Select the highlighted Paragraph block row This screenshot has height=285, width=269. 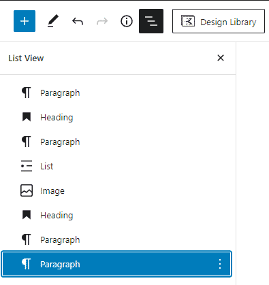tap(116, 264)
